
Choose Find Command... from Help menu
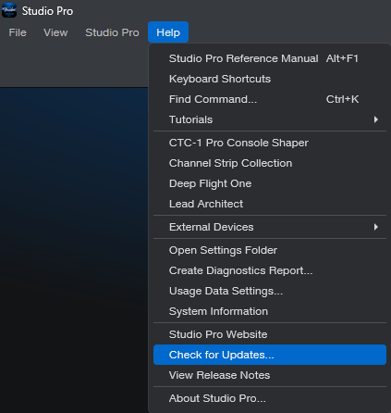(270, 99)
